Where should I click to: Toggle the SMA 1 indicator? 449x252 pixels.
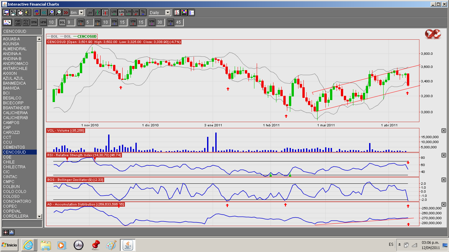(133, 22)
